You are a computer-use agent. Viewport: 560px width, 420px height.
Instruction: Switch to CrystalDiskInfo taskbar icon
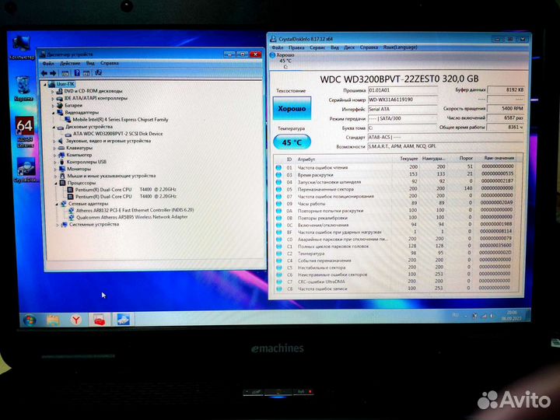(x=123, y=320)
